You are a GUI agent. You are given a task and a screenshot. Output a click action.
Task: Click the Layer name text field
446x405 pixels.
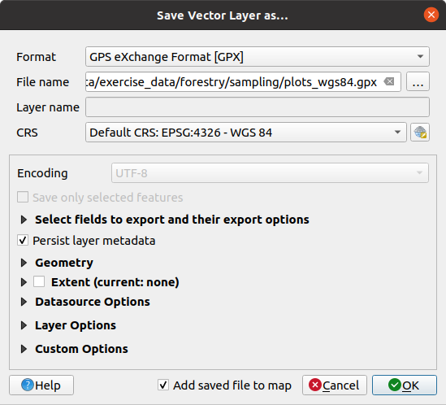pyautogui.click(x=258, y=107)
